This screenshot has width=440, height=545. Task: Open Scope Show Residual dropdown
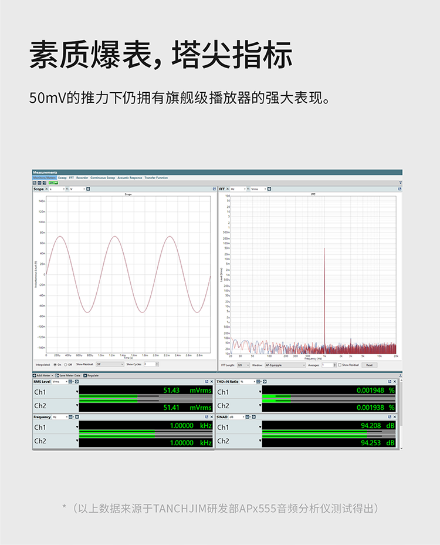[x=110, y=364]
